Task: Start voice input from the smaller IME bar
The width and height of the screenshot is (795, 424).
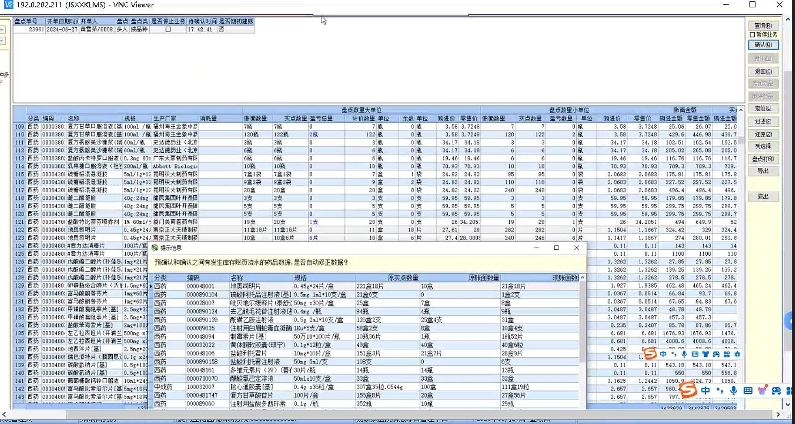Action: (684, 354)
